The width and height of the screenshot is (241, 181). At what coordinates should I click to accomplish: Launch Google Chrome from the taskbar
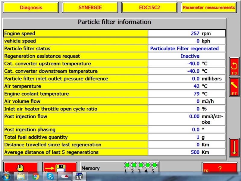point(36,176)
